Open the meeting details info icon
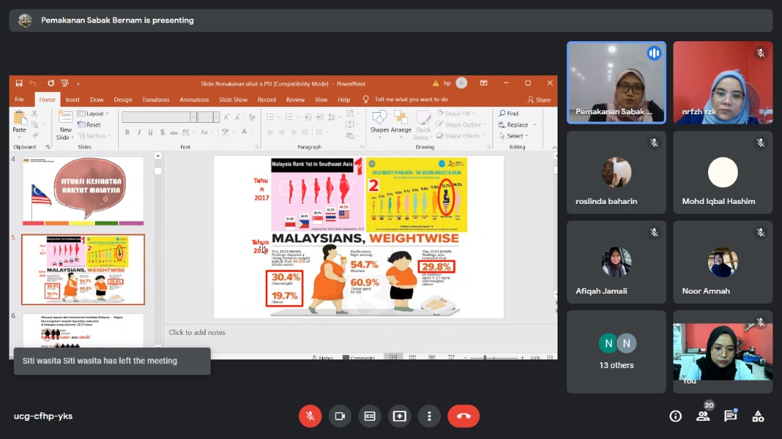This screenshot has height=439, width=782. [x=676, y=416]
